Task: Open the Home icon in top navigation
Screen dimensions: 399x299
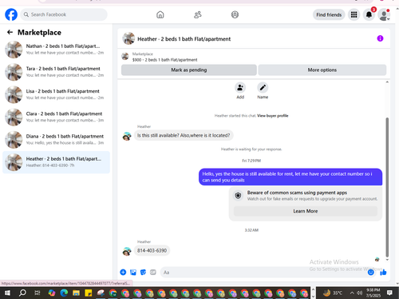Action: tap(160, 14)
